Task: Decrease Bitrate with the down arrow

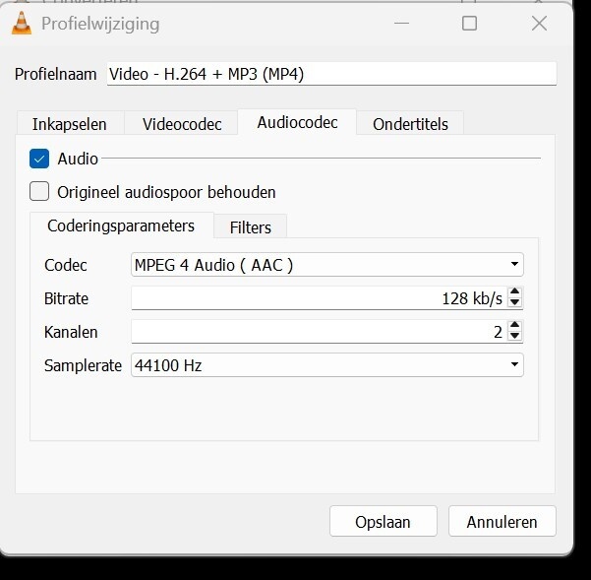Action: 515,303
